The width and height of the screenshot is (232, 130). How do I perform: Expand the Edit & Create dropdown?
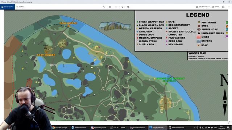[x=203, y=6]
